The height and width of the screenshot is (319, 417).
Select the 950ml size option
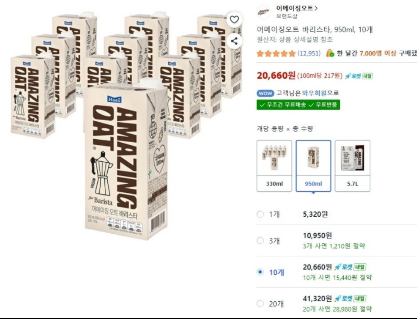click(x=313, y=166)
